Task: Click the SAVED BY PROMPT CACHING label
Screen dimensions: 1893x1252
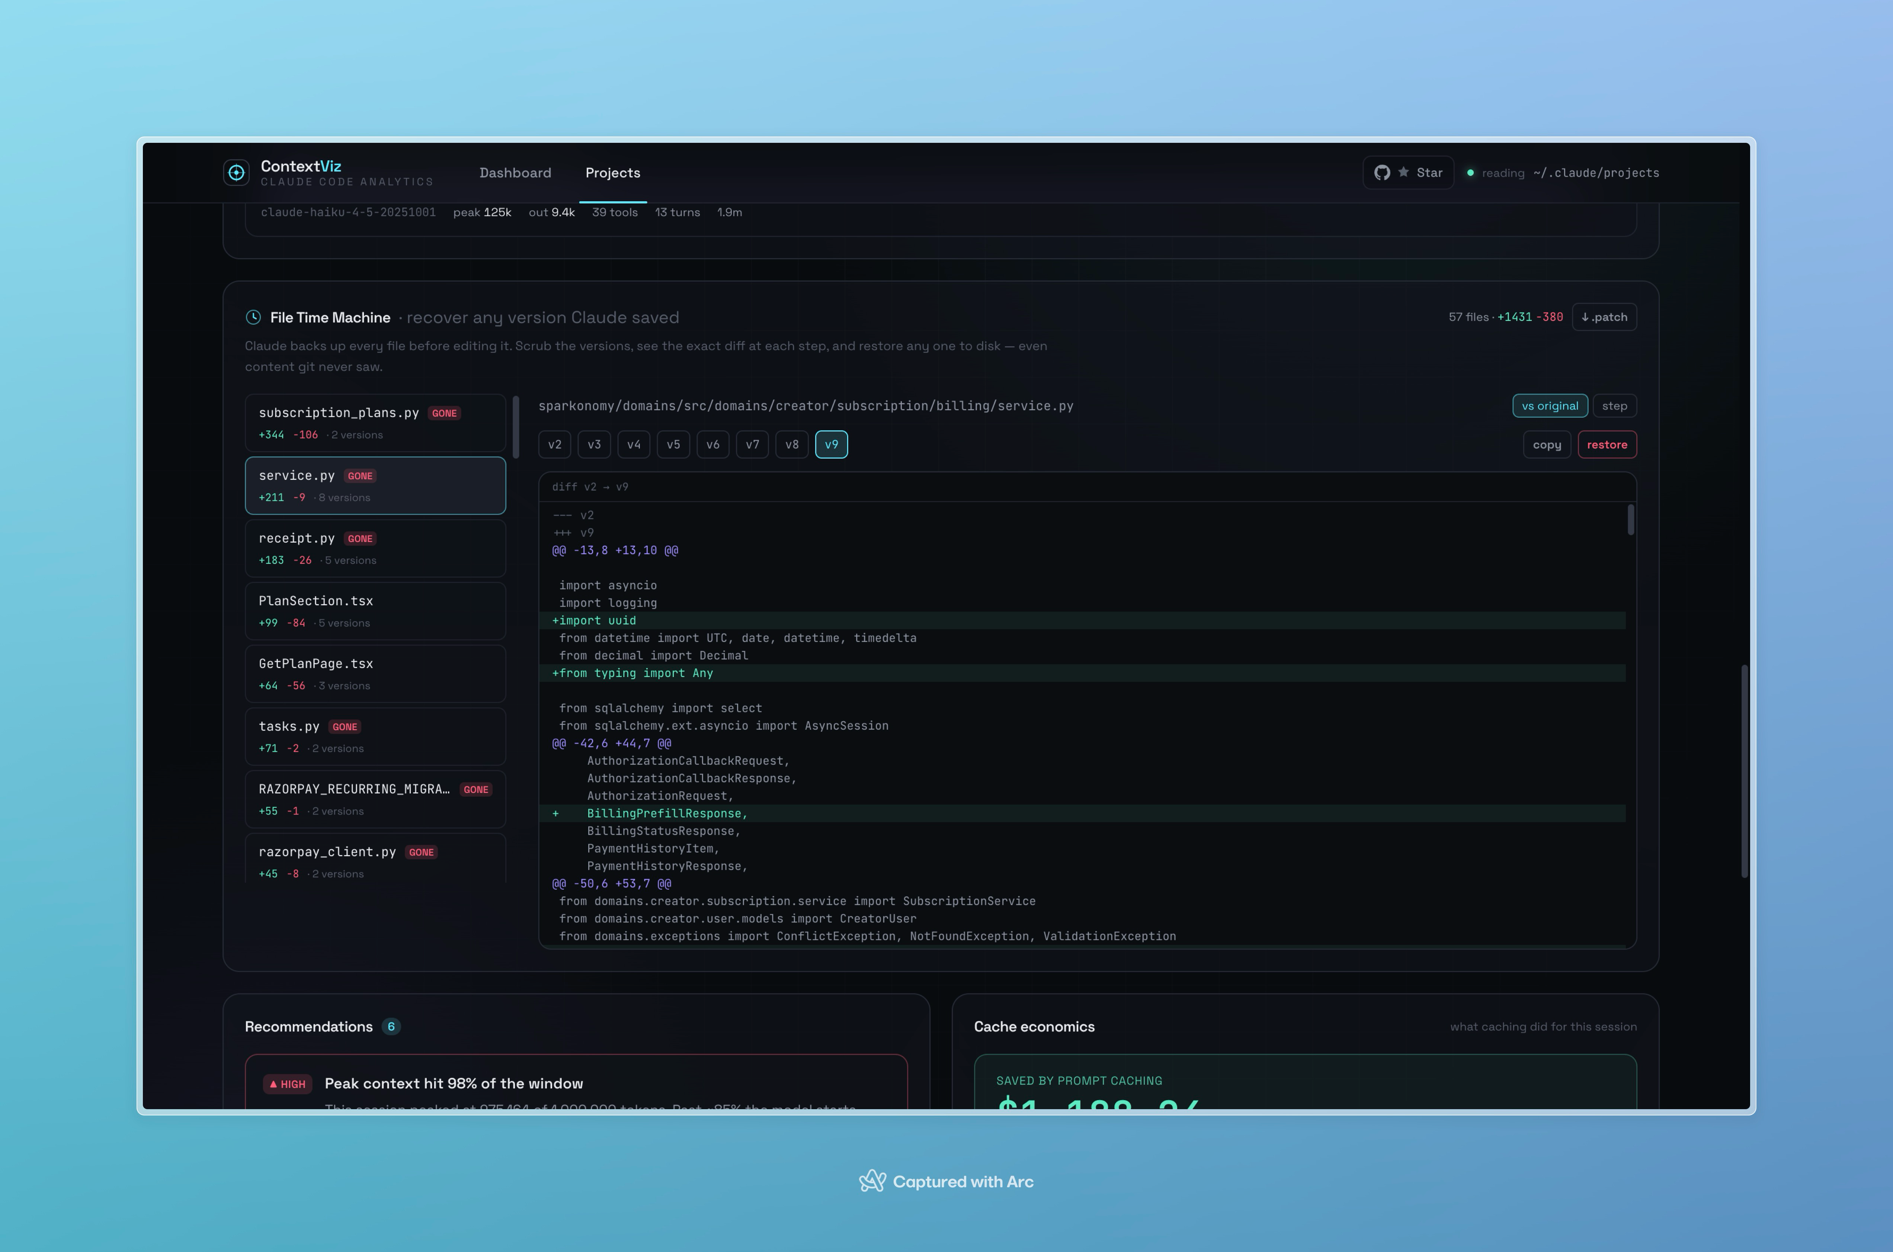Action: pos(1079,1081)
